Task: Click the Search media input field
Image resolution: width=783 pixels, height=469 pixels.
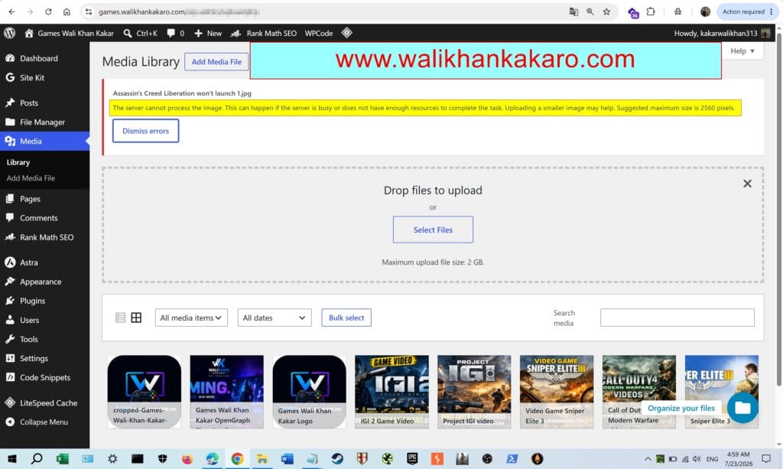Action: click(x=677, y=318)
